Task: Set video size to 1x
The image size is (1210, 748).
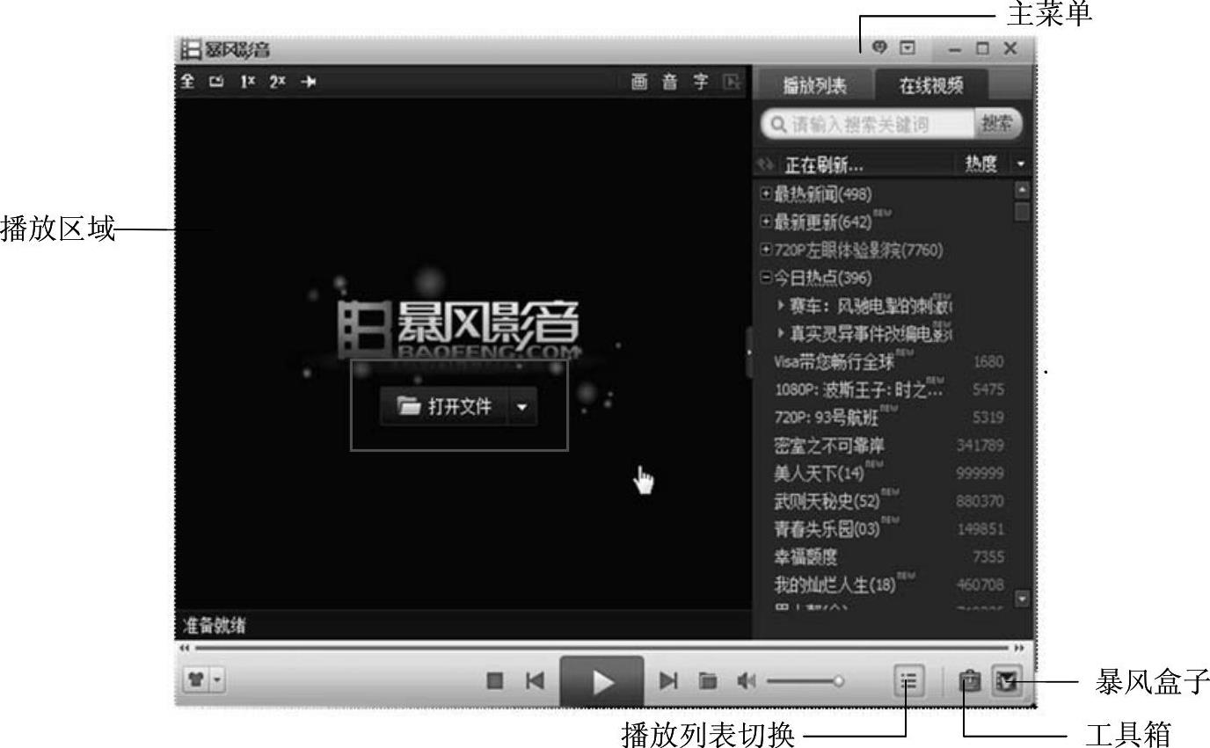Action: tap(249, 82)
